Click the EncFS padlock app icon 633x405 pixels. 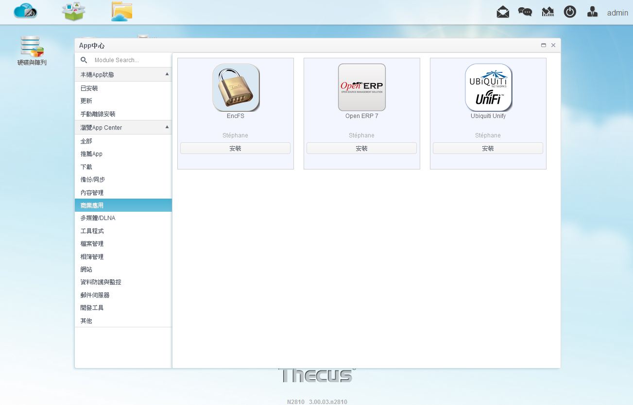click(236, 87)
